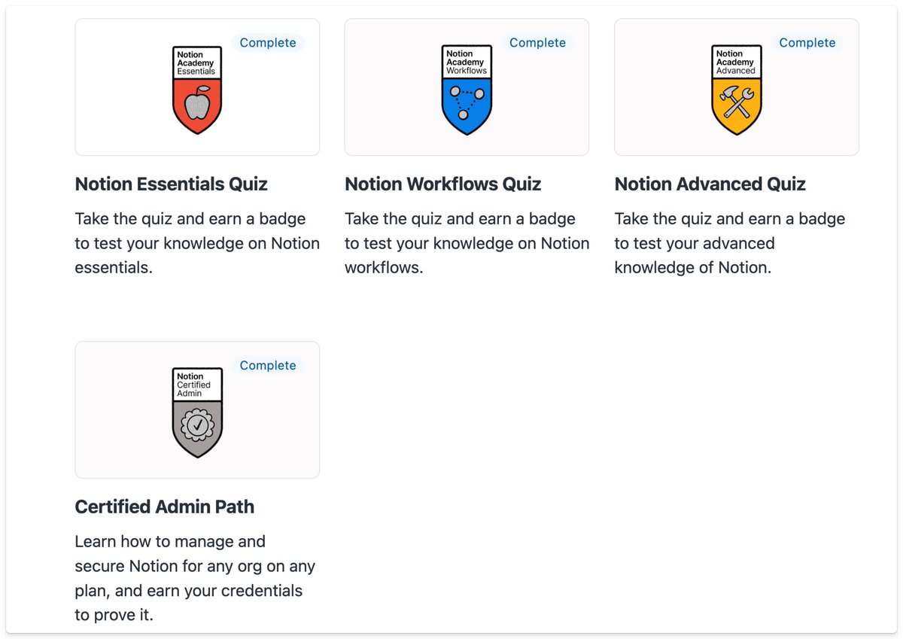Click Complete label on Essentials card
The width and height of the screenshot is (903, 639).
click(268, 43)
